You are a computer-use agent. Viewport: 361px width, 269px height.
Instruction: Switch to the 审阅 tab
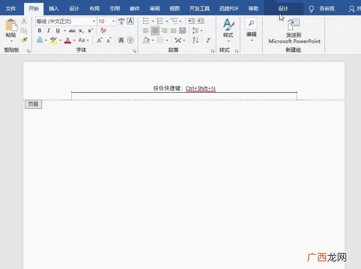(155, 9)
